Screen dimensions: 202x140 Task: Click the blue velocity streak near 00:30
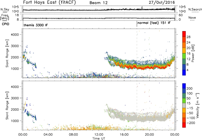coord(25,111)
